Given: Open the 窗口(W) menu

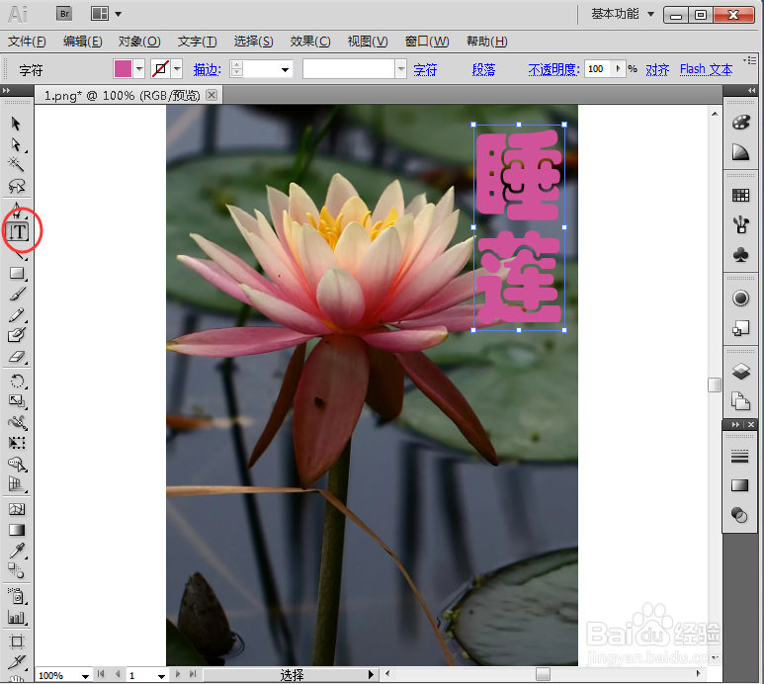Looking at the screenshot, I should tap(427, 42).
